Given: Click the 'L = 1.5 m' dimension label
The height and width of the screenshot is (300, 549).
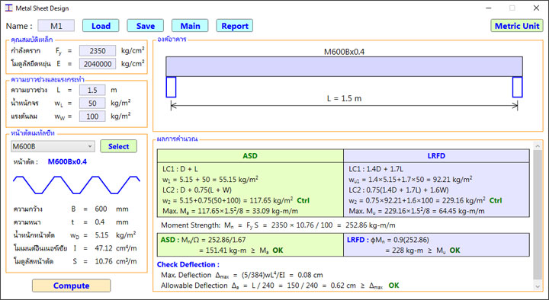Looking at the screenshot, I should click(x=344, y=98).
